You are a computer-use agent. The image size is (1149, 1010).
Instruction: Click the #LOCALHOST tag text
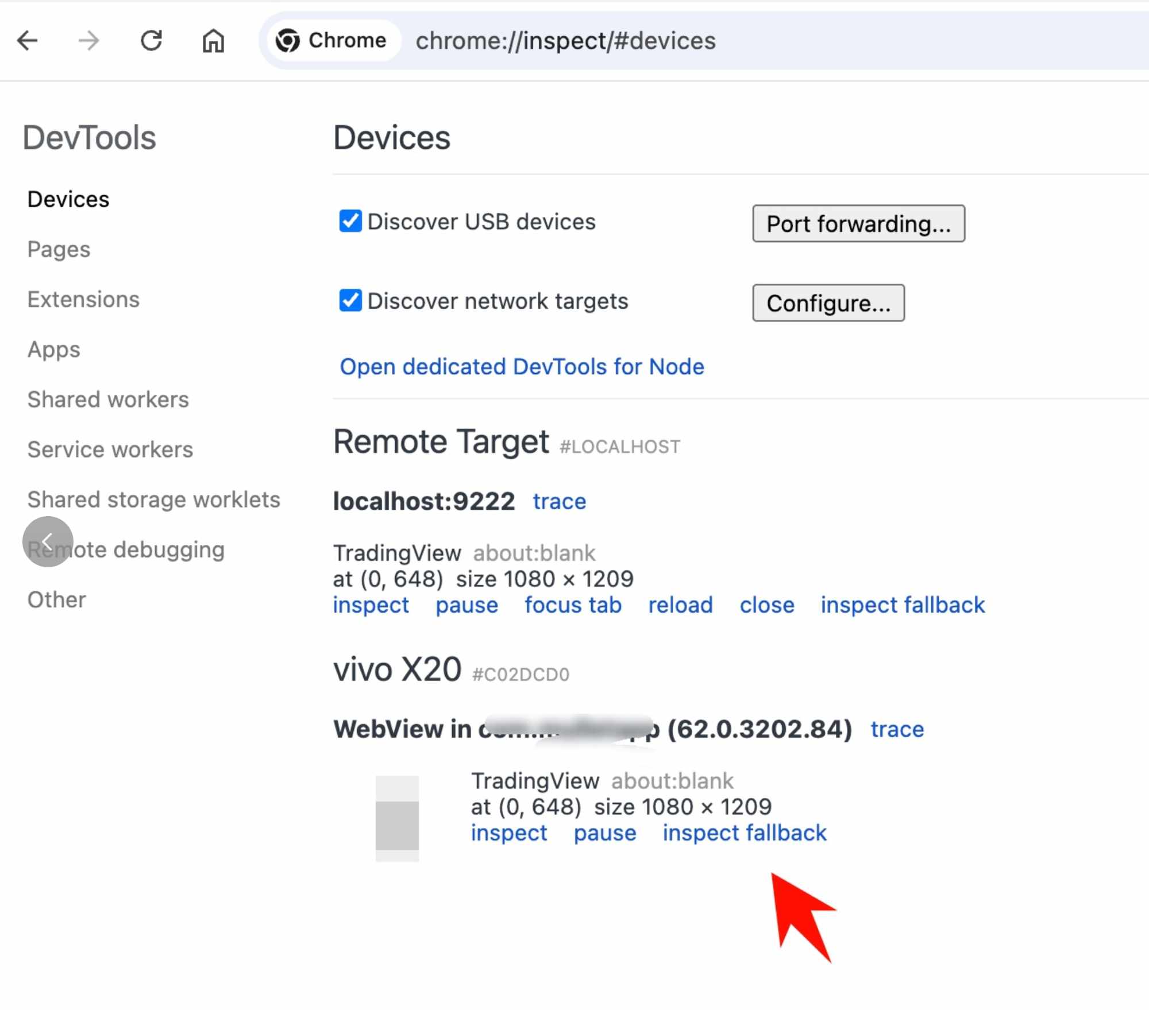[620, 446]
